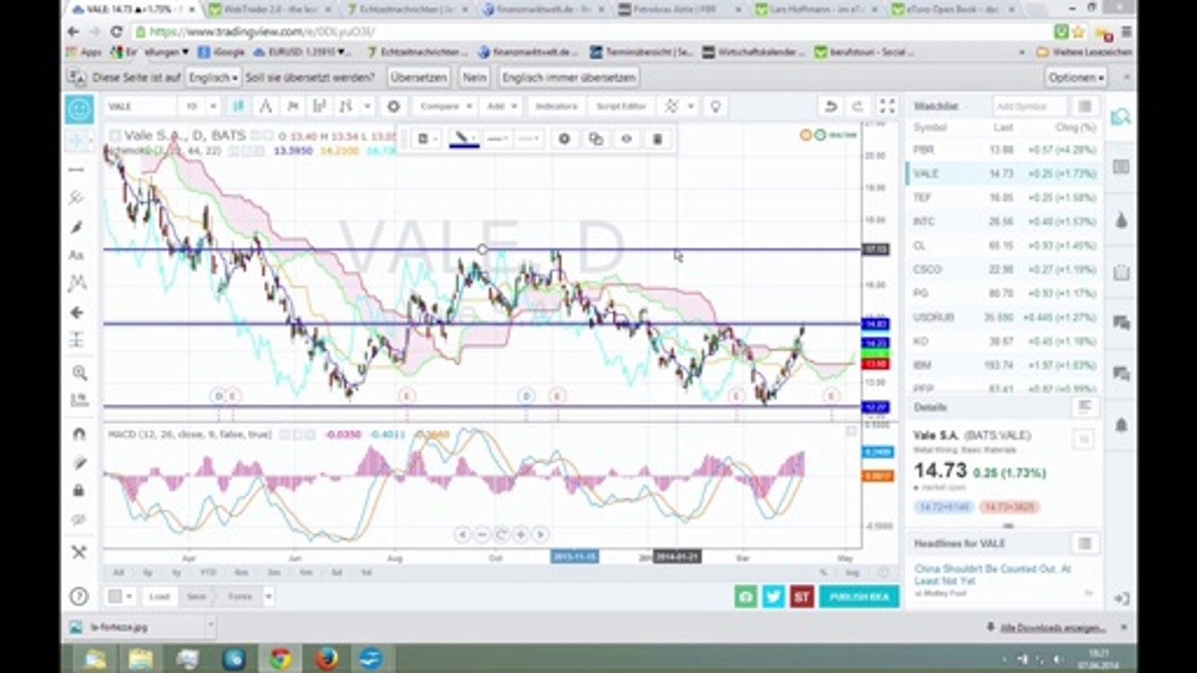Toggle magnet mode

click(79, 434)
